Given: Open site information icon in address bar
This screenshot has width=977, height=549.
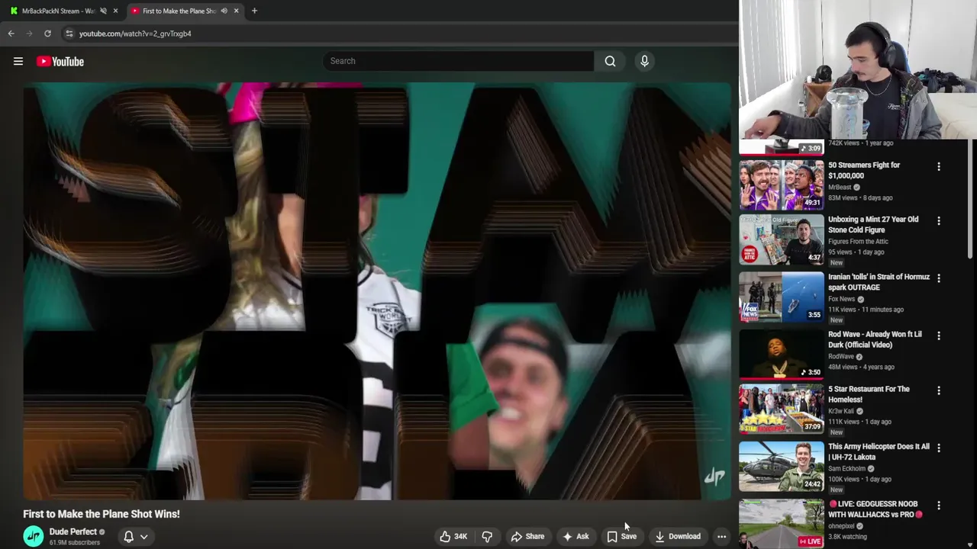Looking at the screenshot, I should pyautogui.click(x=69, y=34).
